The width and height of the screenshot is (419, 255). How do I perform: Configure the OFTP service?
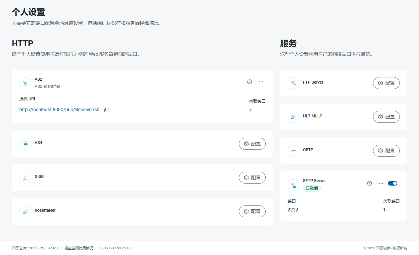[386, 151]
